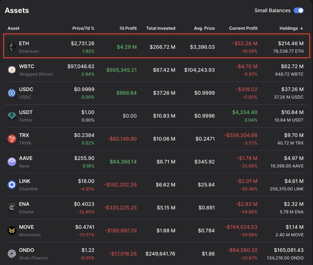Sort by Total Invested column header
Image resolution: width=313 pixels, height=265 pixels.
click(x=161, y=28)
